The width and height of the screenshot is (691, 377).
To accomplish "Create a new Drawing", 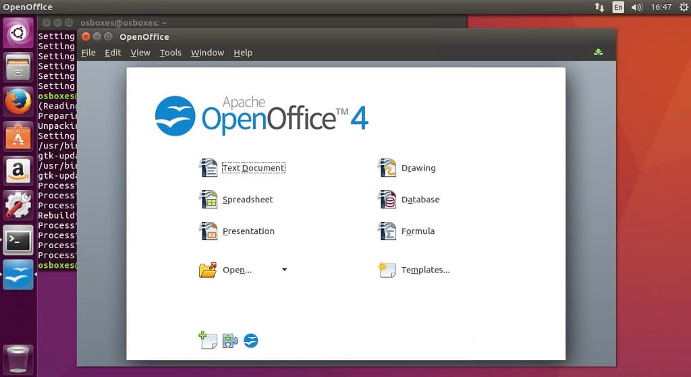I will click(x=418, y=168).
